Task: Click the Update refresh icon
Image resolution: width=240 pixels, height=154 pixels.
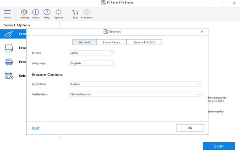Action: click(x=58, y=12)
